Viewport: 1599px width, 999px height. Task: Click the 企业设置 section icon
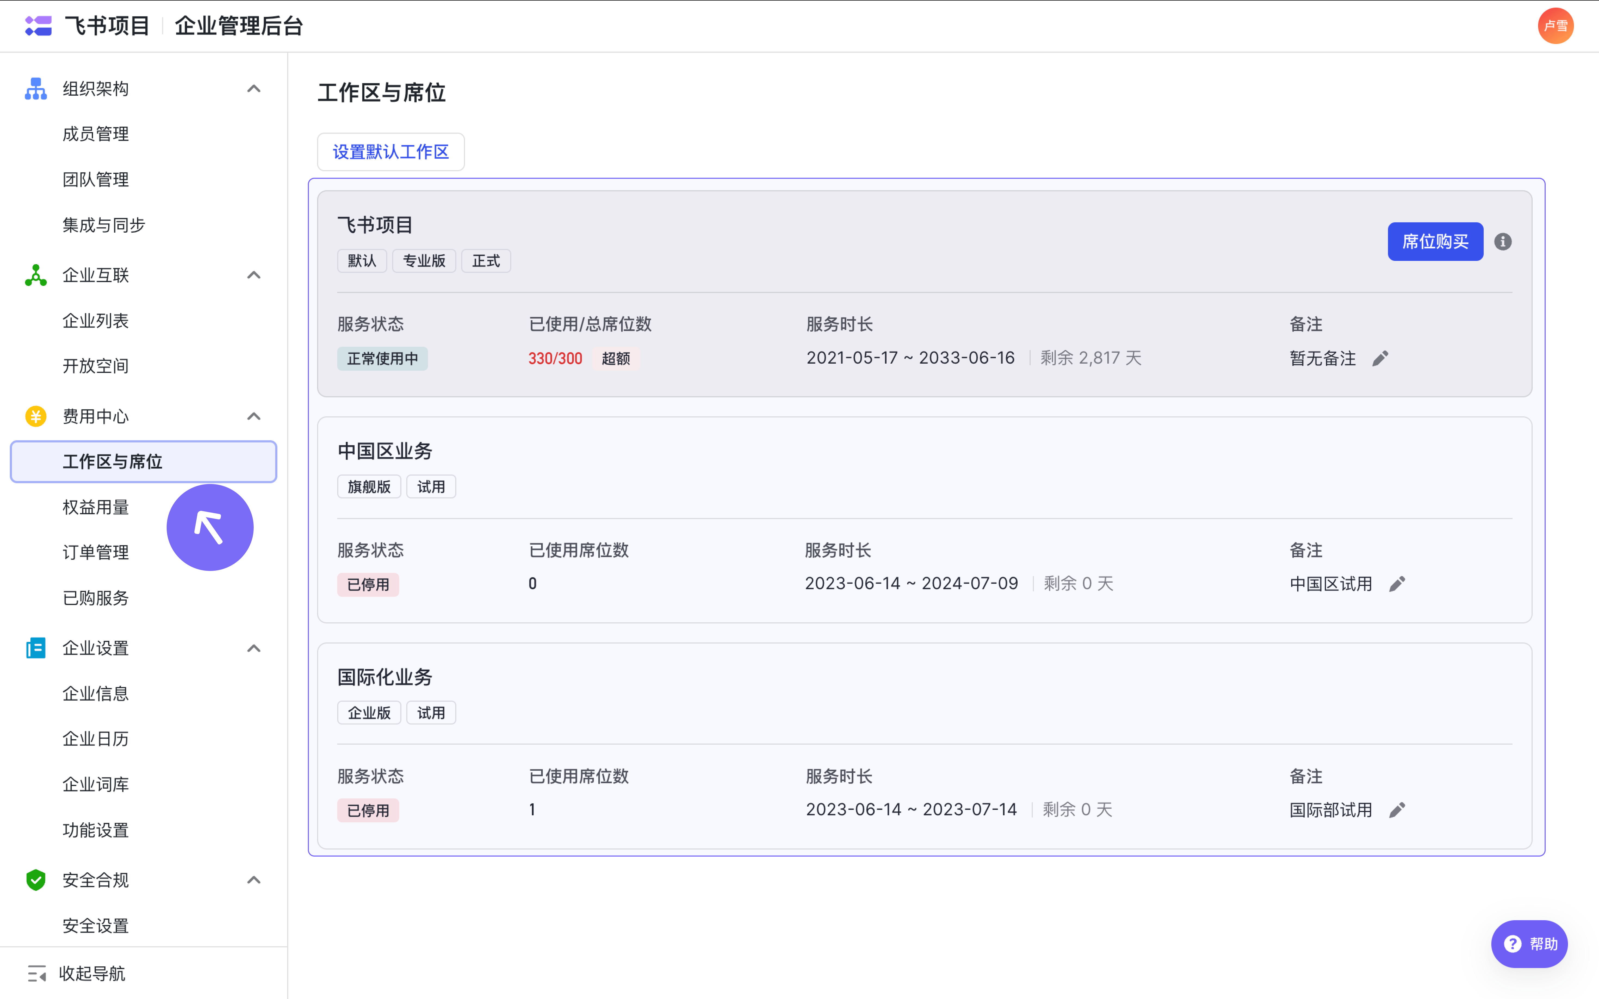point(36,648)
